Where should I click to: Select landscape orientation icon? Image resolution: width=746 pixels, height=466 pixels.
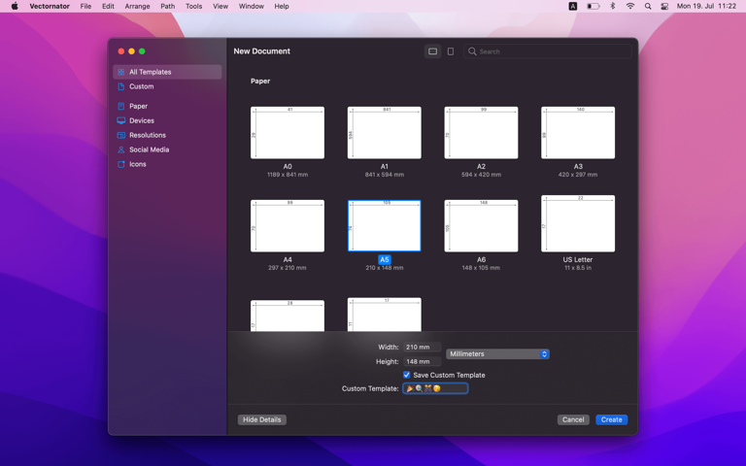point(432,51)
